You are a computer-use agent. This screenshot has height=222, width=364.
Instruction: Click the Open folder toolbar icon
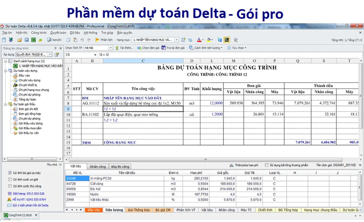[20, 40]
